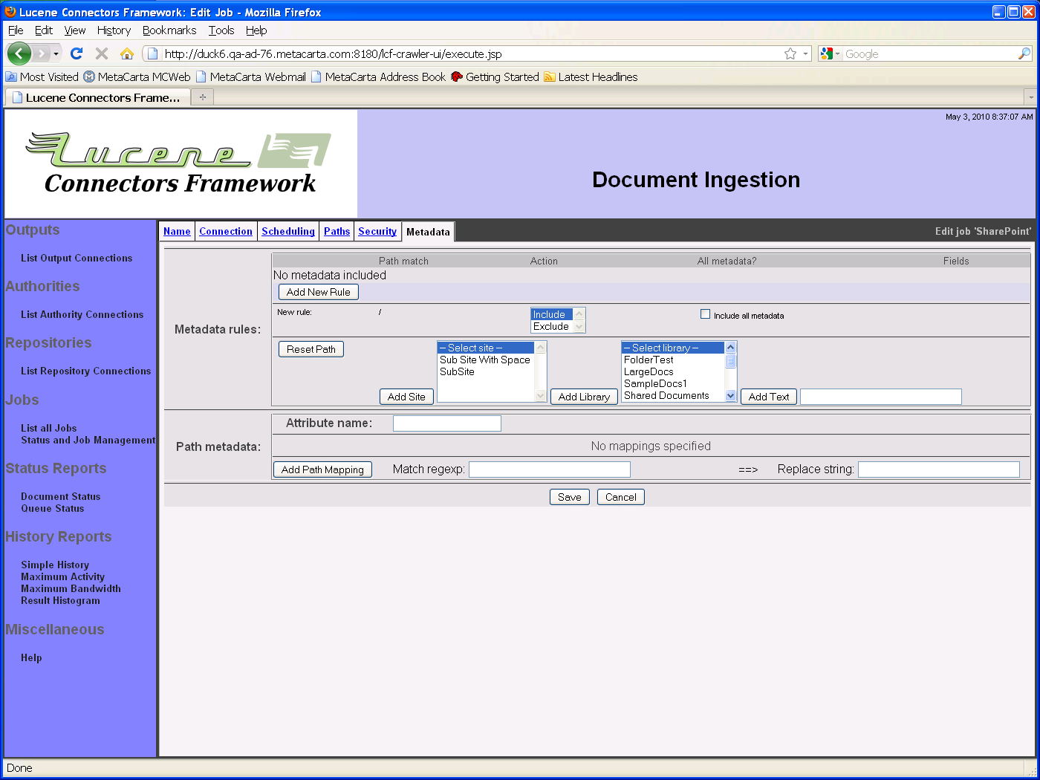This screenshot has height=780, width=1040.
Task: Click the Attribute name input field
Action: (x=446, y=423)
